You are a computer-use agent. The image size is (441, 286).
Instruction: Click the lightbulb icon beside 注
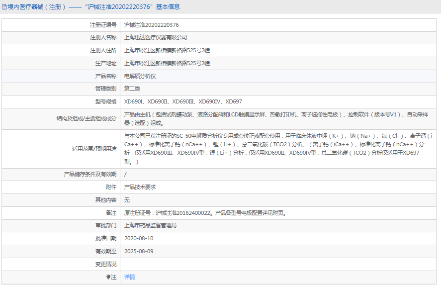[108, 277]
